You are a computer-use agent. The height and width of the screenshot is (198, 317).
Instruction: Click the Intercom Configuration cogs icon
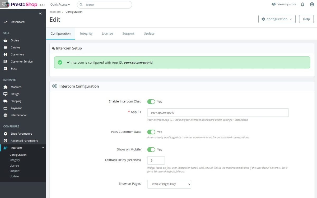[x=54, y=86]
